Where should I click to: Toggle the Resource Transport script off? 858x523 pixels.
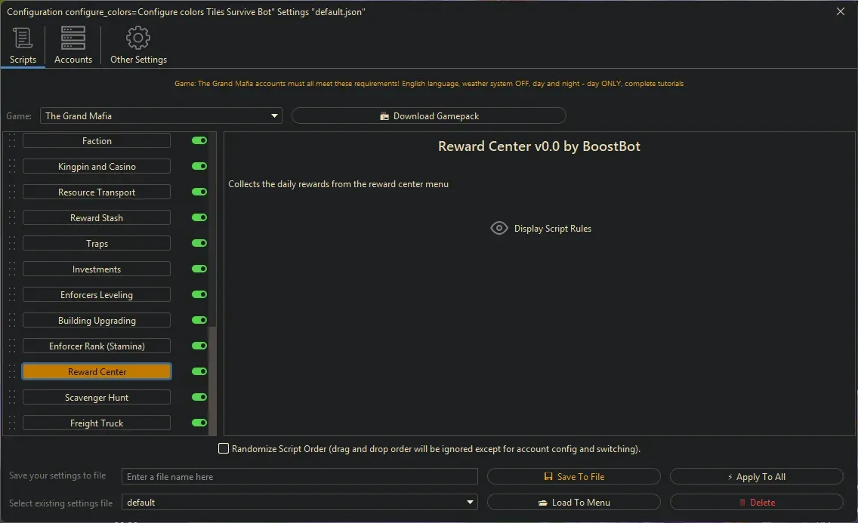click(199, 192)
